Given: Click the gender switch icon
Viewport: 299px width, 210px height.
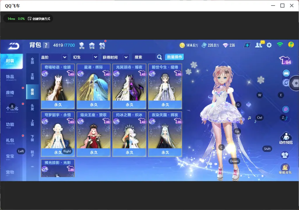Looking at the screenshot, I should click(286, 109).
